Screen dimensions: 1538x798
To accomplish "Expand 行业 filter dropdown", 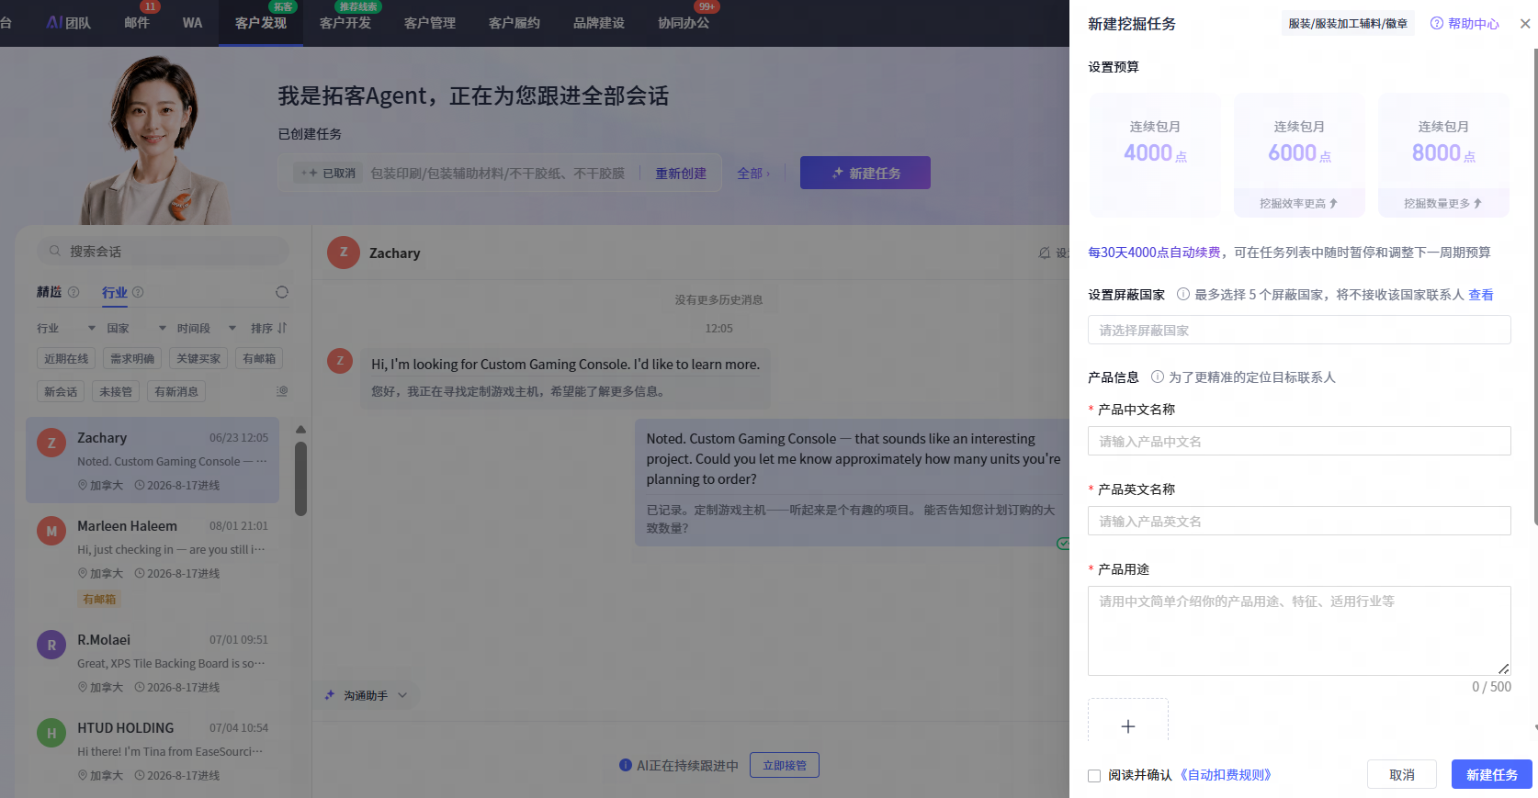I will click(66, 328).
